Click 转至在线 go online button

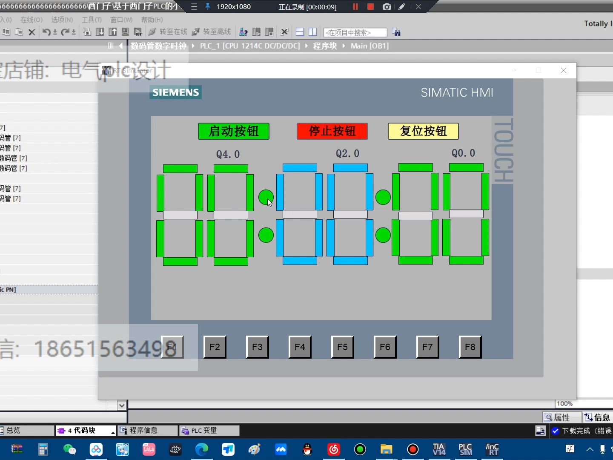coord(168,32)
